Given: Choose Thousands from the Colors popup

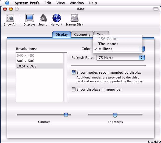Looking at the screenshot, I should (117, 44).
